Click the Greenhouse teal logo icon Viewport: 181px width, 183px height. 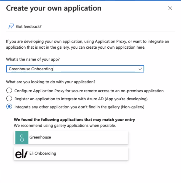click(x=22, y=137)
